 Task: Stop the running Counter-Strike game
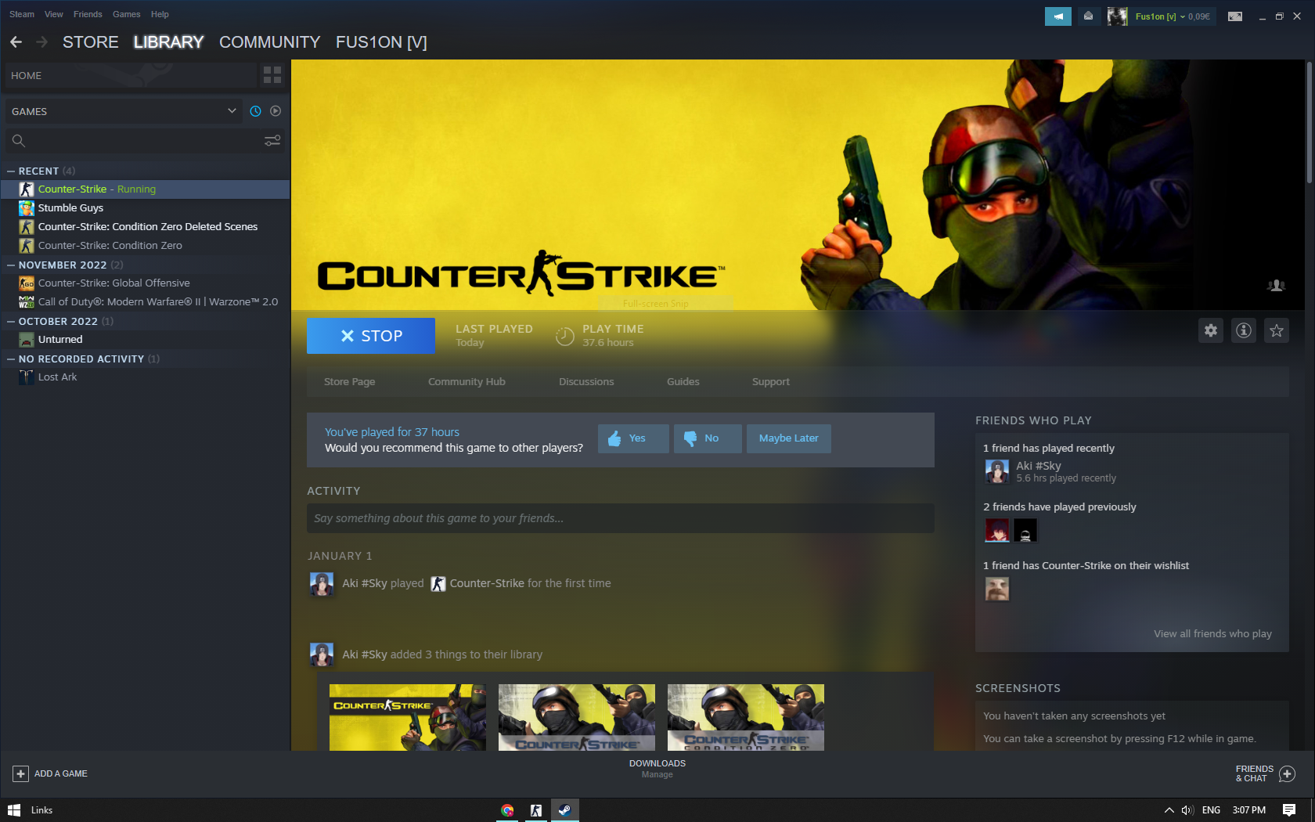point(371,336)
